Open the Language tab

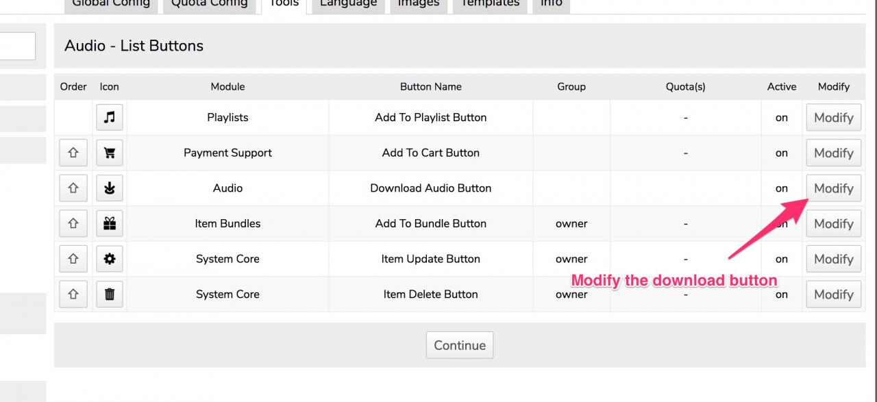[x=348, y=4]
